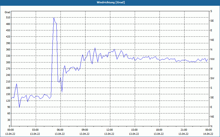
Task: Click the 15:00 time label on the x-axis
Action: pyautogui.click(x=134, y=130)
